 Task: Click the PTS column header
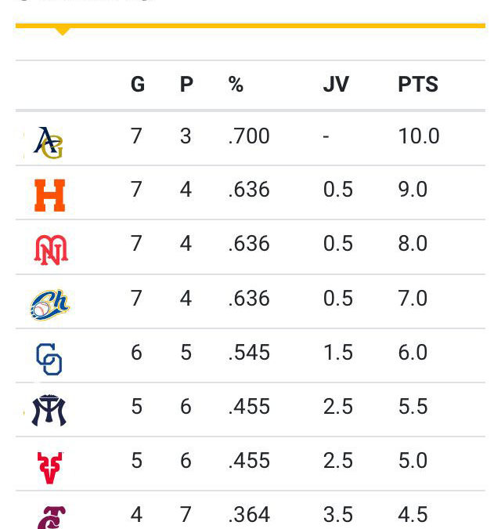click(x=418, y=84)
